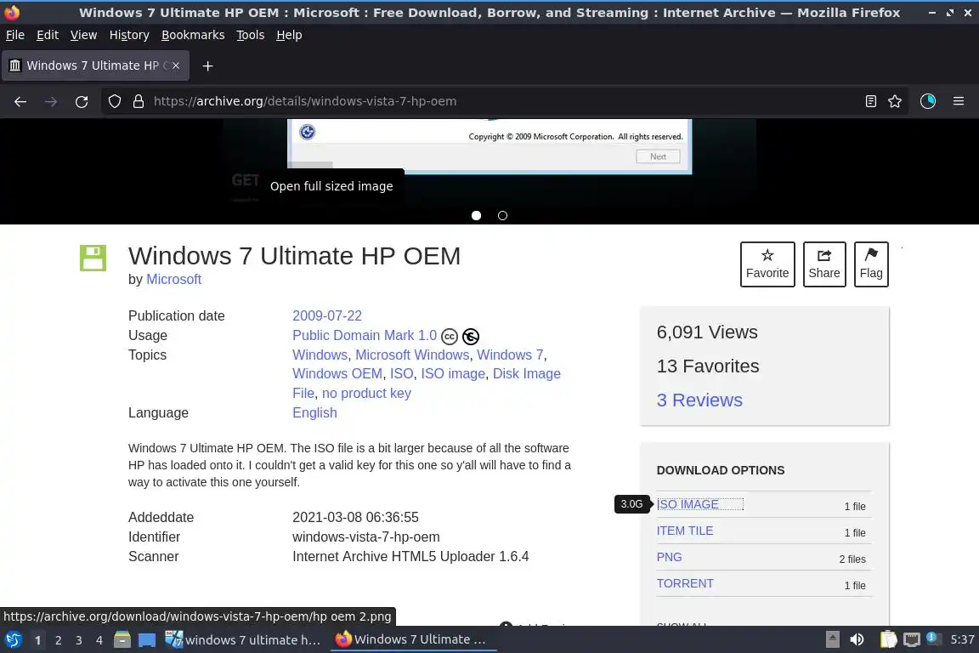Download the ISO IMAGE option

(688, 504)
